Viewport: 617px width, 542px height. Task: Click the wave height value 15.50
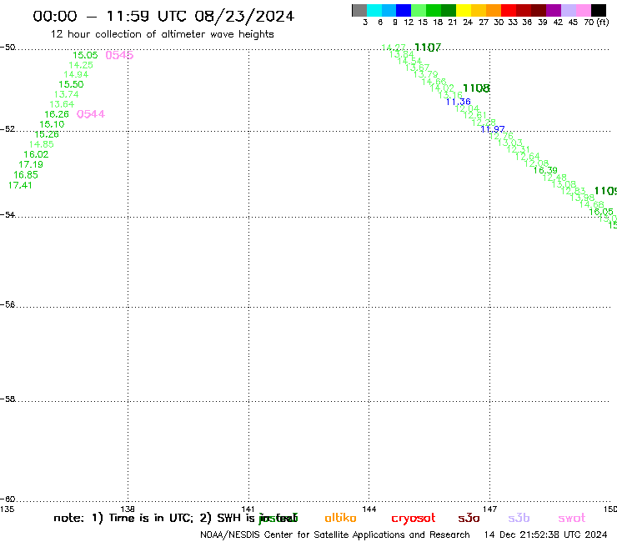click(x=71, y=84)
